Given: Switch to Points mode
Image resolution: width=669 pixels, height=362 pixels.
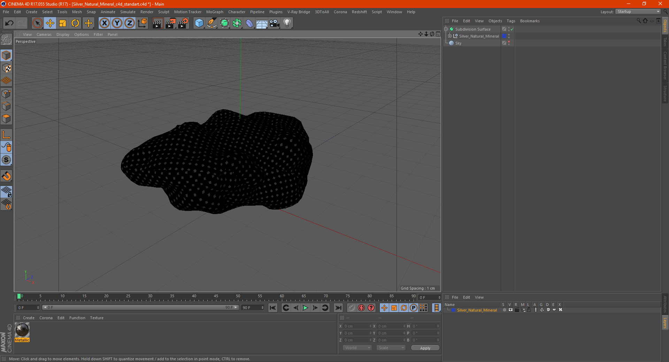Looking at the screenshot, I should click(x=7, y=94).
